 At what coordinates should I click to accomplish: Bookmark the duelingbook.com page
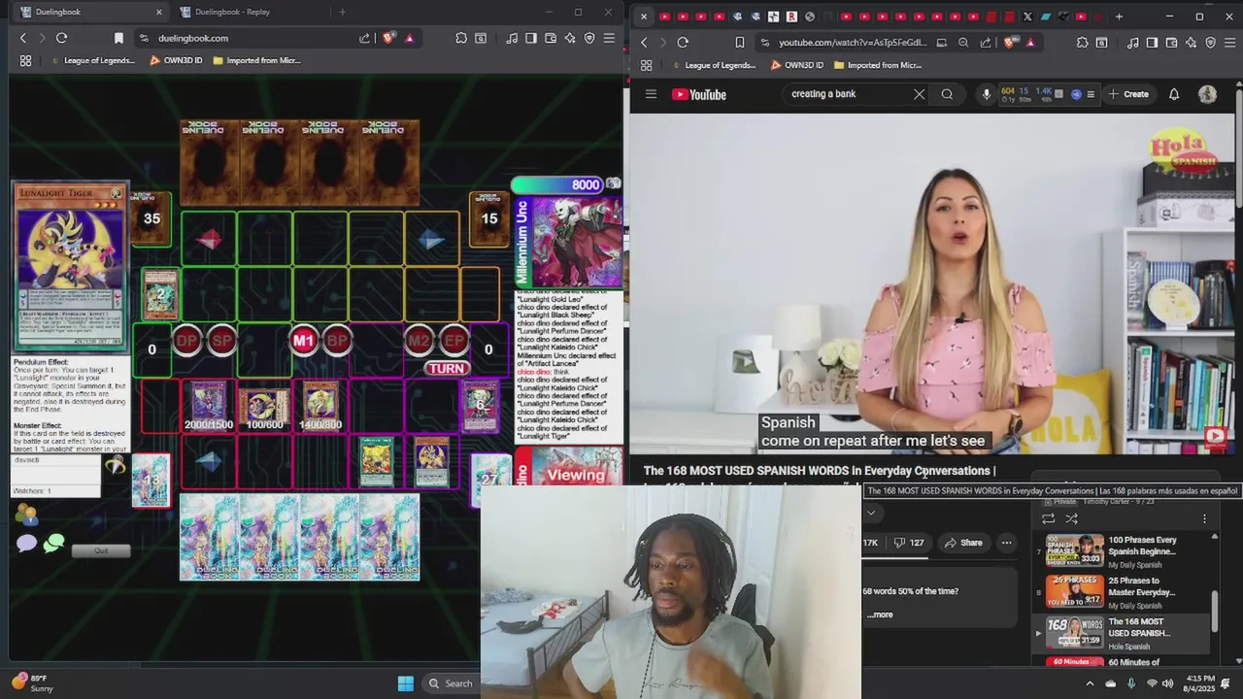(x=118, y=38)
